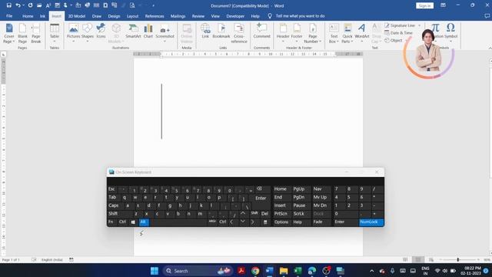Open the Developer tab
492x277 pixels.
(235, 16)
